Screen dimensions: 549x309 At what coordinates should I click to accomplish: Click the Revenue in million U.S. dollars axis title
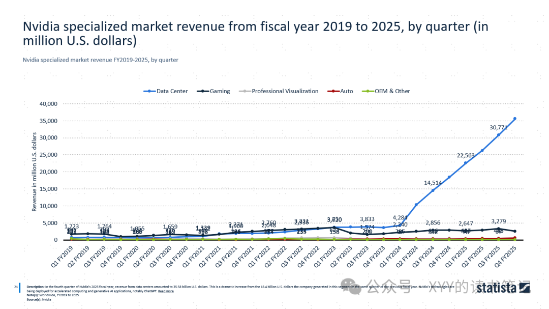coord(35,172)
